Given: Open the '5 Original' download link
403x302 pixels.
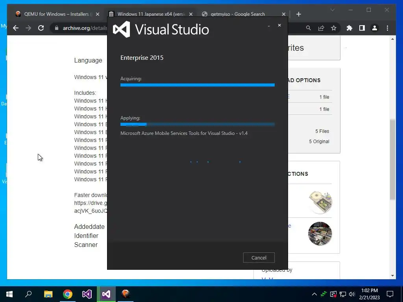Looking at the screenshot, I should [x=319, y=142].
